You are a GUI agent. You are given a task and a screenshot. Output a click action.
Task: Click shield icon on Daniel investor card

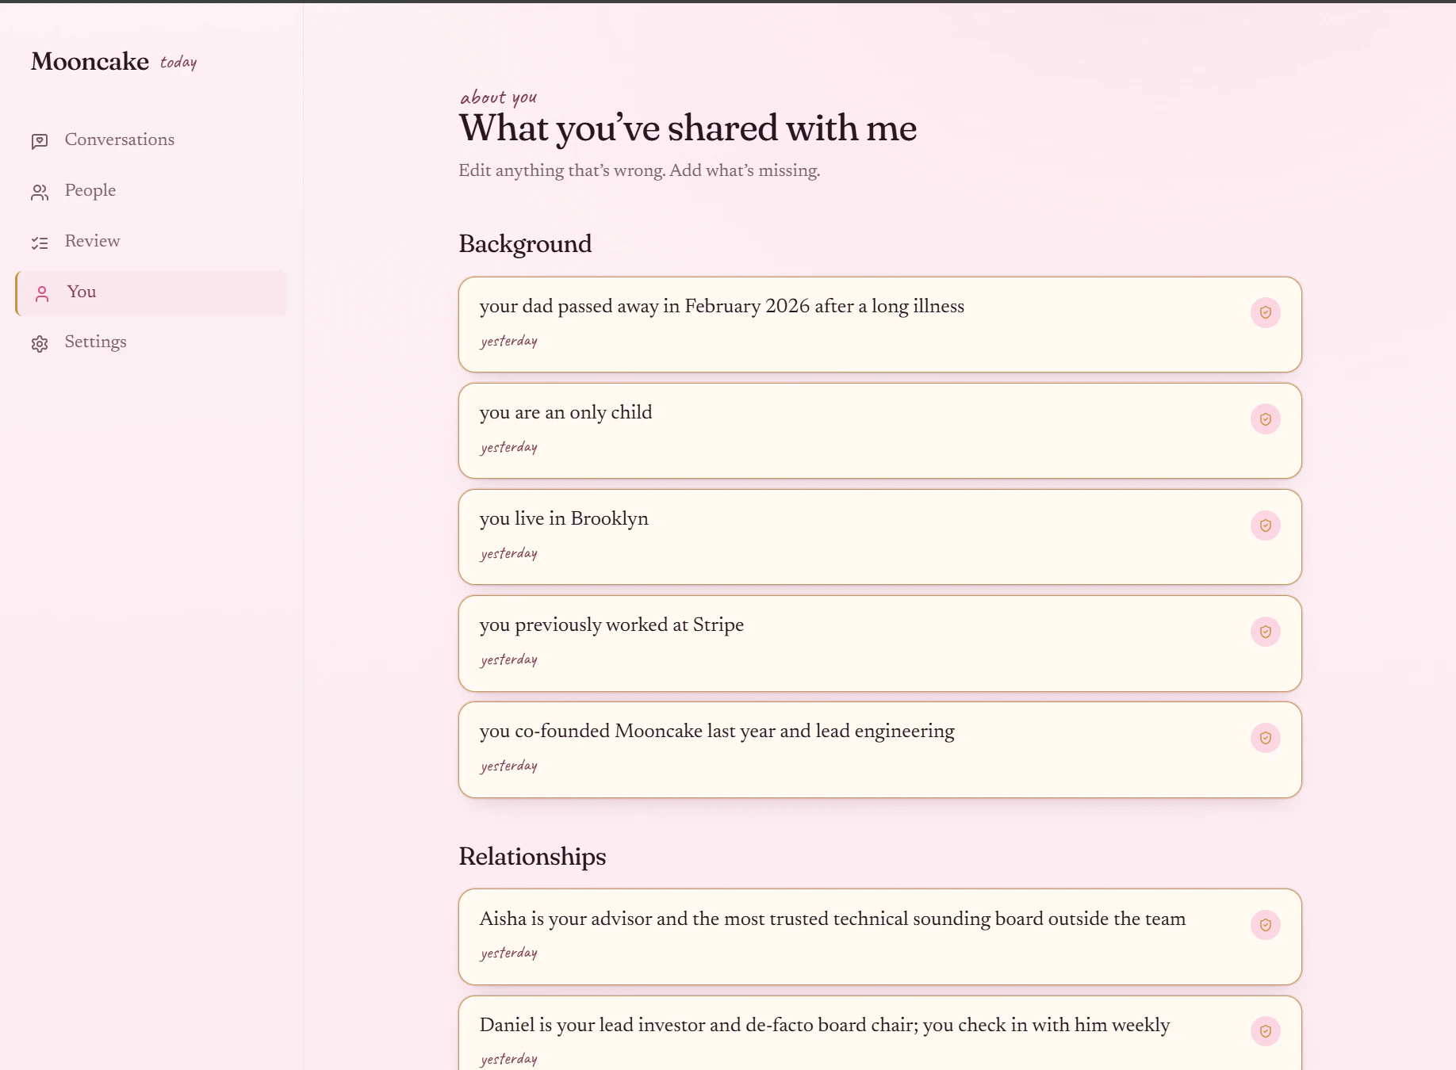coord(1265,1031)
